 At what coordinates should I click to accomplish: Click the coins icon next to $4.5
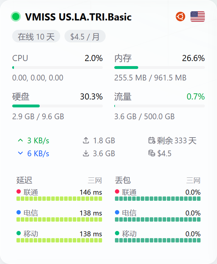click(152, 153)
